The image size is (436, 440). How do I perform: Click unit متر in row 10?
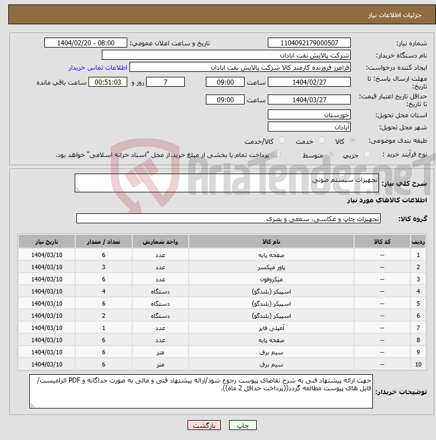160,364
